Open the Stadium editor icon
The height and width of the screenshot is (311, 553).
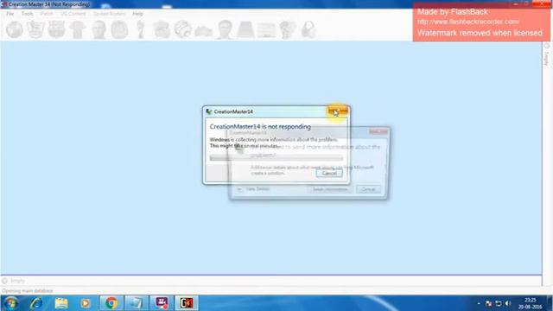pos(245,29)
